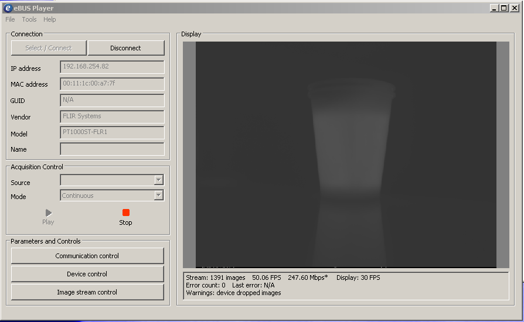Click the thermal camera image display
This screenshot has height=322, width=524.
(346, 155)
